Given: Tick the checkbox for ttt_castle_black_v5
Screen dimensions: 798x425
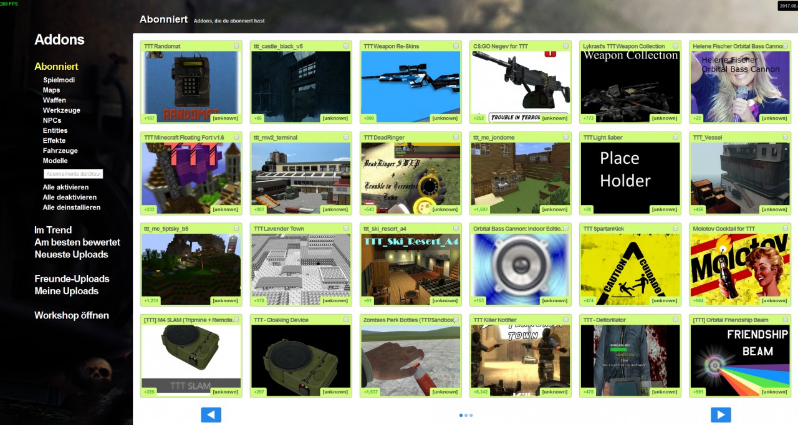Looking at the screenshot, I should (347, 46).
